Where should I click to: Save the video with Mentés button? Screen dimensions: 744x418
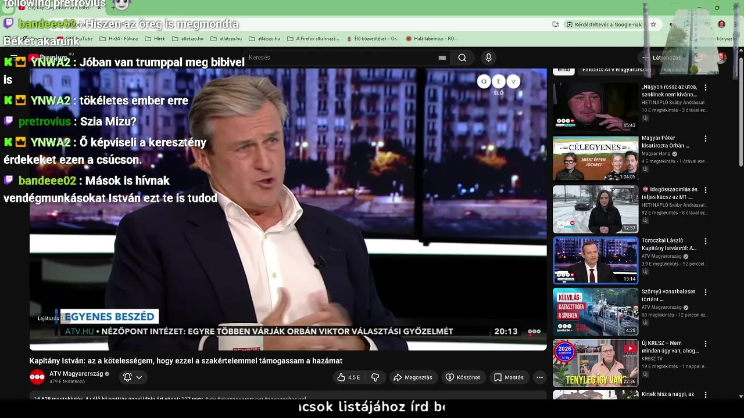click(x=509, y=377)
